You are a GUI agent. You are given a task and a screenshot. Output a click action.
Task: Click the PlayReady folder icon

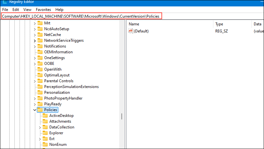click(40, 104)
